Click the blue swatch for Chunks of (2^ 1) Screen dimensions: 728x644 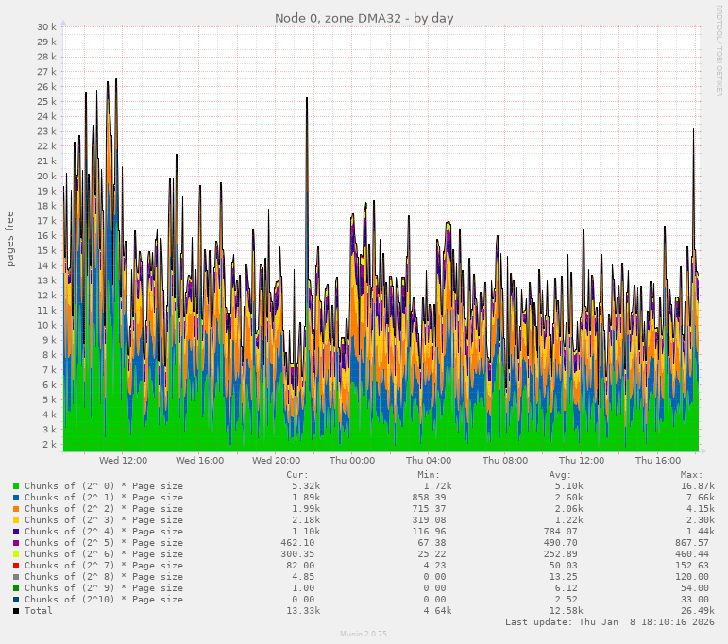coord(16,498)
